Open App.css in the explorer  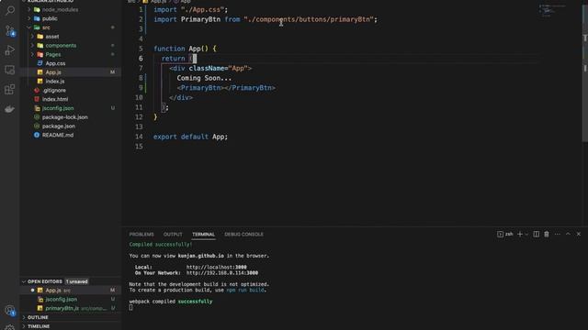click(71, 63)
